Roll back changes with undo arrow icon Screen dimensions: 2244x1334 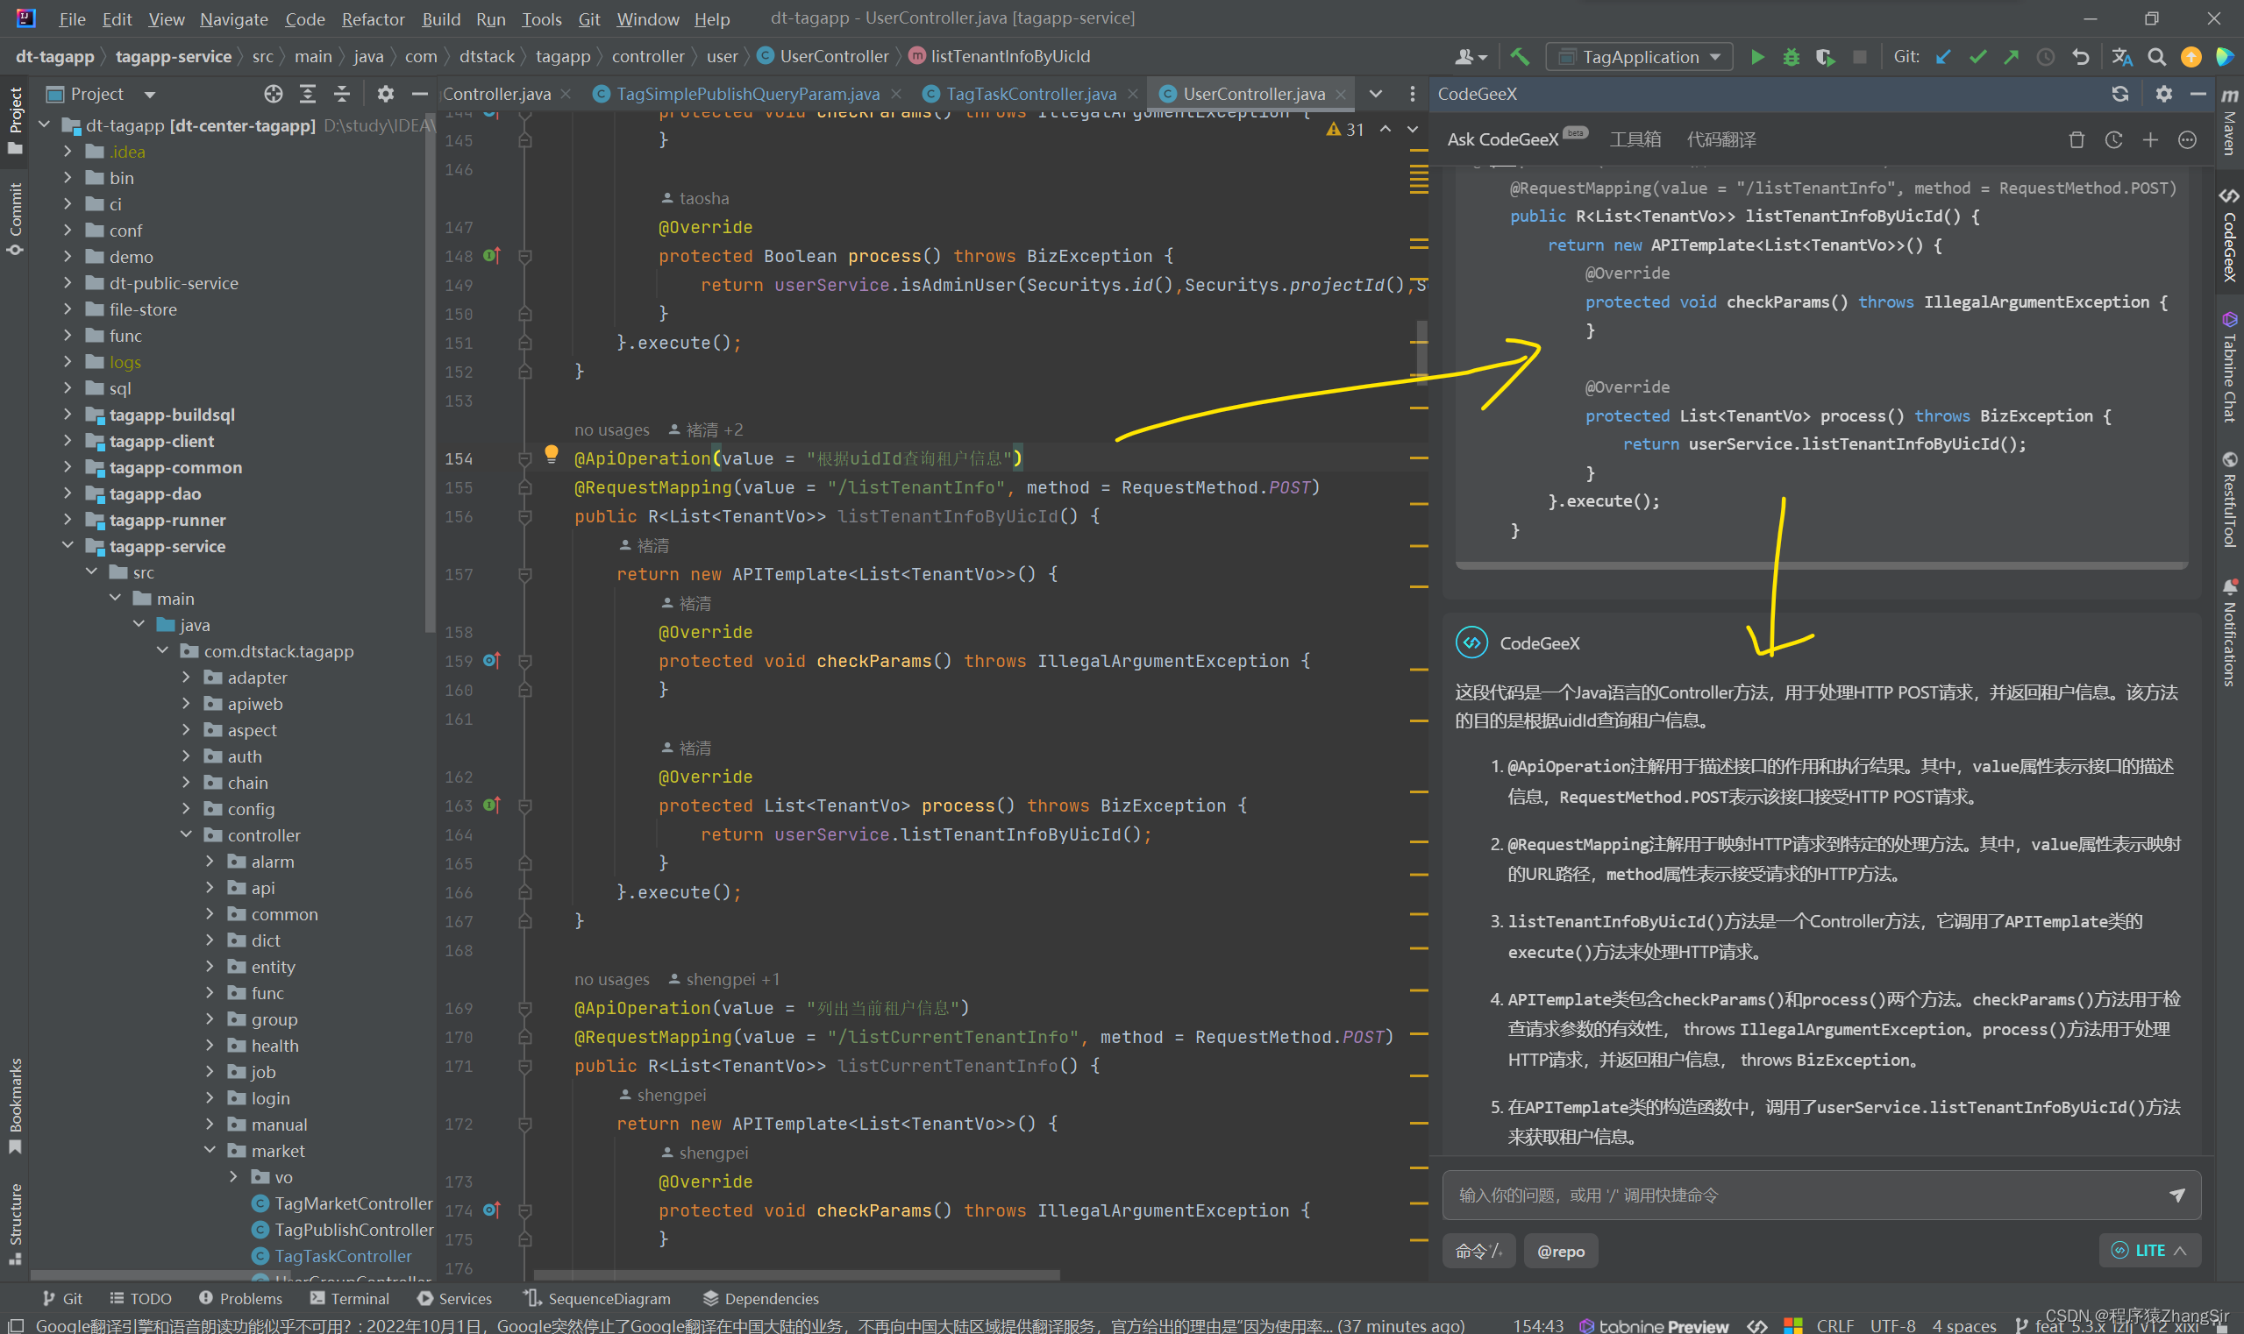click(2080, 57)
